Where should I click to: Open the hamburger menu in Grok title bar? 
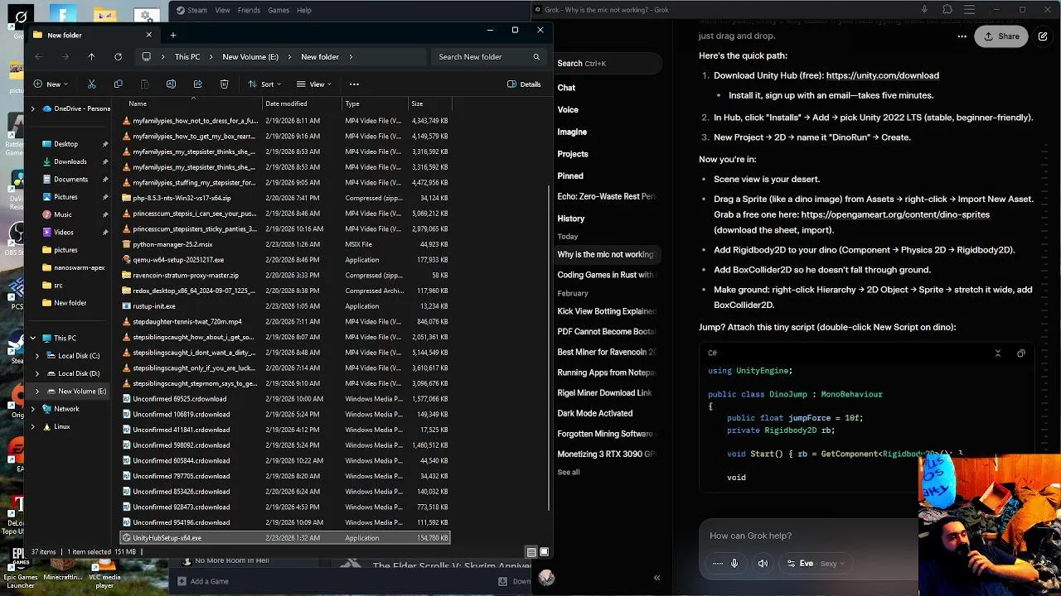tap(971, 10)
